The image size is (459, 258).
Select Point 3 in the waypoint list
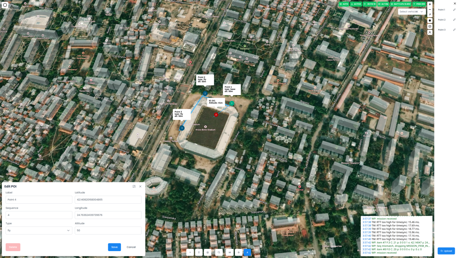click(441, 29)
